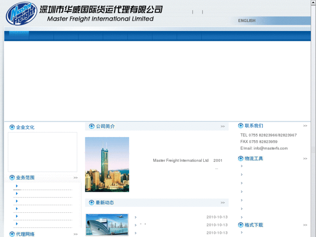Viewport: 316px width, 237px height.
Task: Open the skyscraper company photo
Action: point(107,164)
